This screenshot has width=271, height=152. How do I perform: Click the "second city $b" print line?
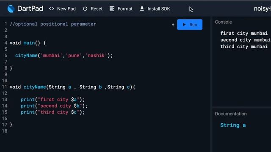(x=54, y=106)
